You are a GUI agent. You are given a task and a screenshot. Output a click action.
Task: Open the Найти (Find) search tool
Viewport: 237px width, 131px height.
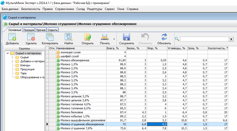(68, 37)
